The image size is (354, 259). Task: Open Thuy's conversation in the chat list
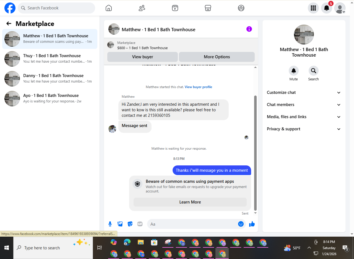click(x=50, y=59)
